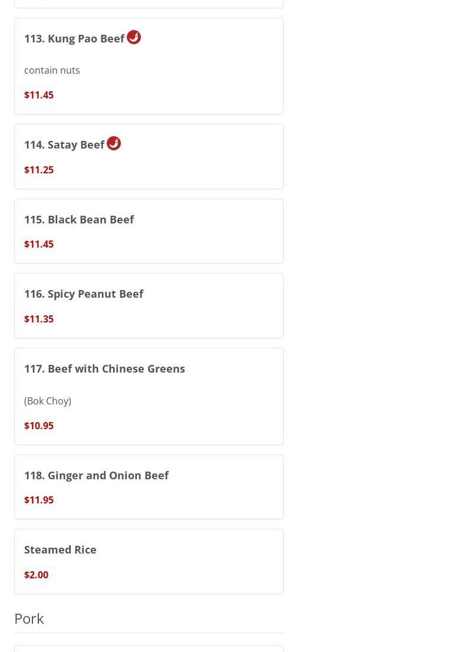
Task: Click the (Bok Choy) description text
Action: point(48,401)
